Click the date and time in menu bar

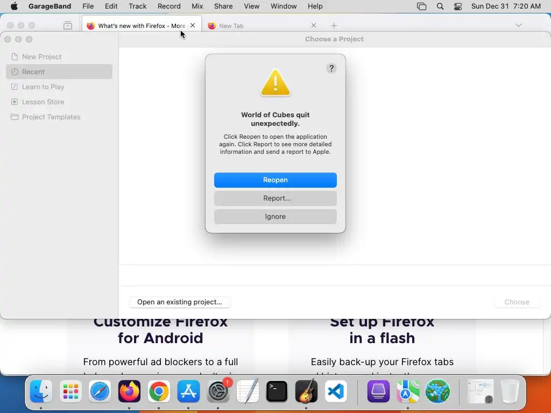[x=506, y=6]
